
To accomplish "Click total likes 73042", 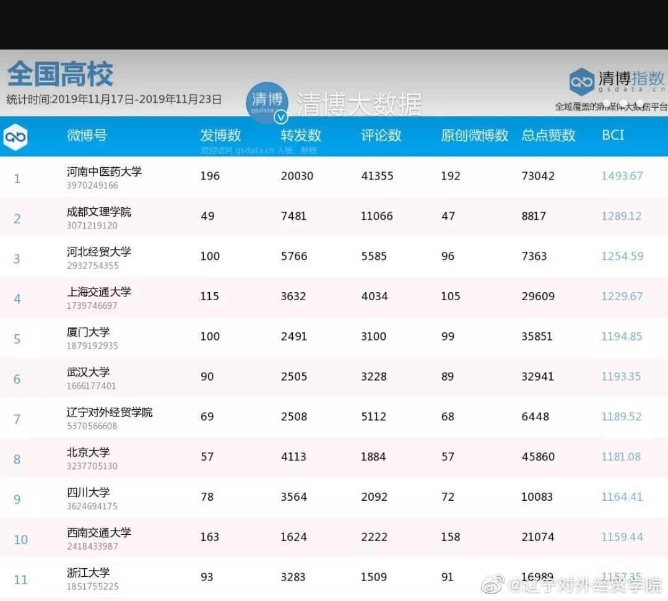I will [x=538, y=176].
